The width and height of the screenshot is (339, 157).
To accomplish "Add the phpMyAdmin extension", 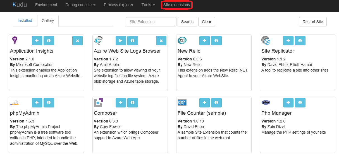I will pyautogui.click(x=37, y=103).
